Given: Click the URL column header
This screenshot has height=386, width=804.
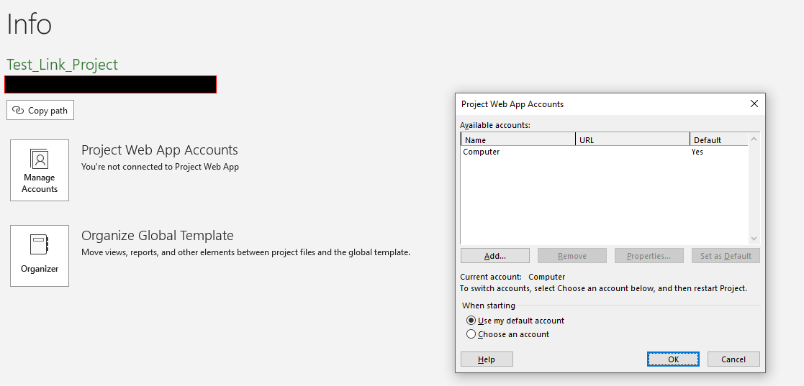Looking at the screenshot, I should [x=633, y=139].
